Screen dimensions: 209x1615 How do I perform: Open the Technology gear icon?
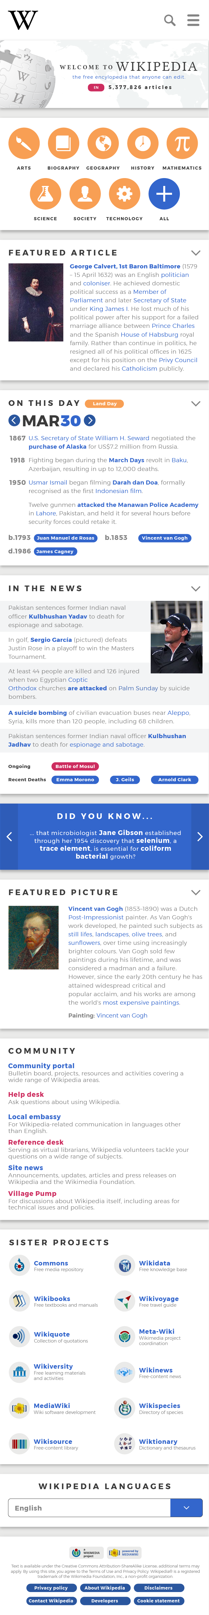pos(124,194)
